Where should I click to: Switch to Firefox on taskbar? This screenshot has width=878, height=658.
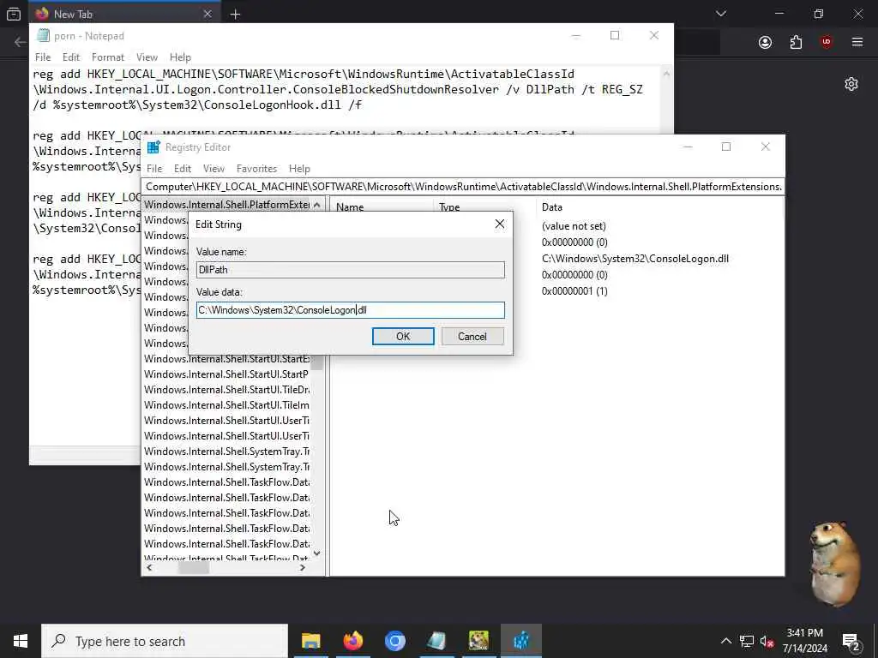[x=352, y=641]
